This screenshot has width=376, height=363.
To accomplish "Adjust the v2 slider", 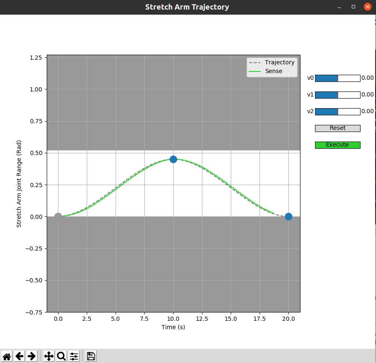I will coord(338,112).
